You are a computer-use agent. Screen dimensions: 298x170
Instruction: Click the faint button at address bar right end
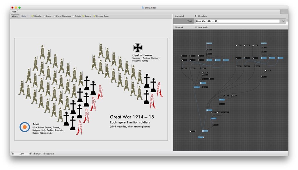tap(283, 12)
